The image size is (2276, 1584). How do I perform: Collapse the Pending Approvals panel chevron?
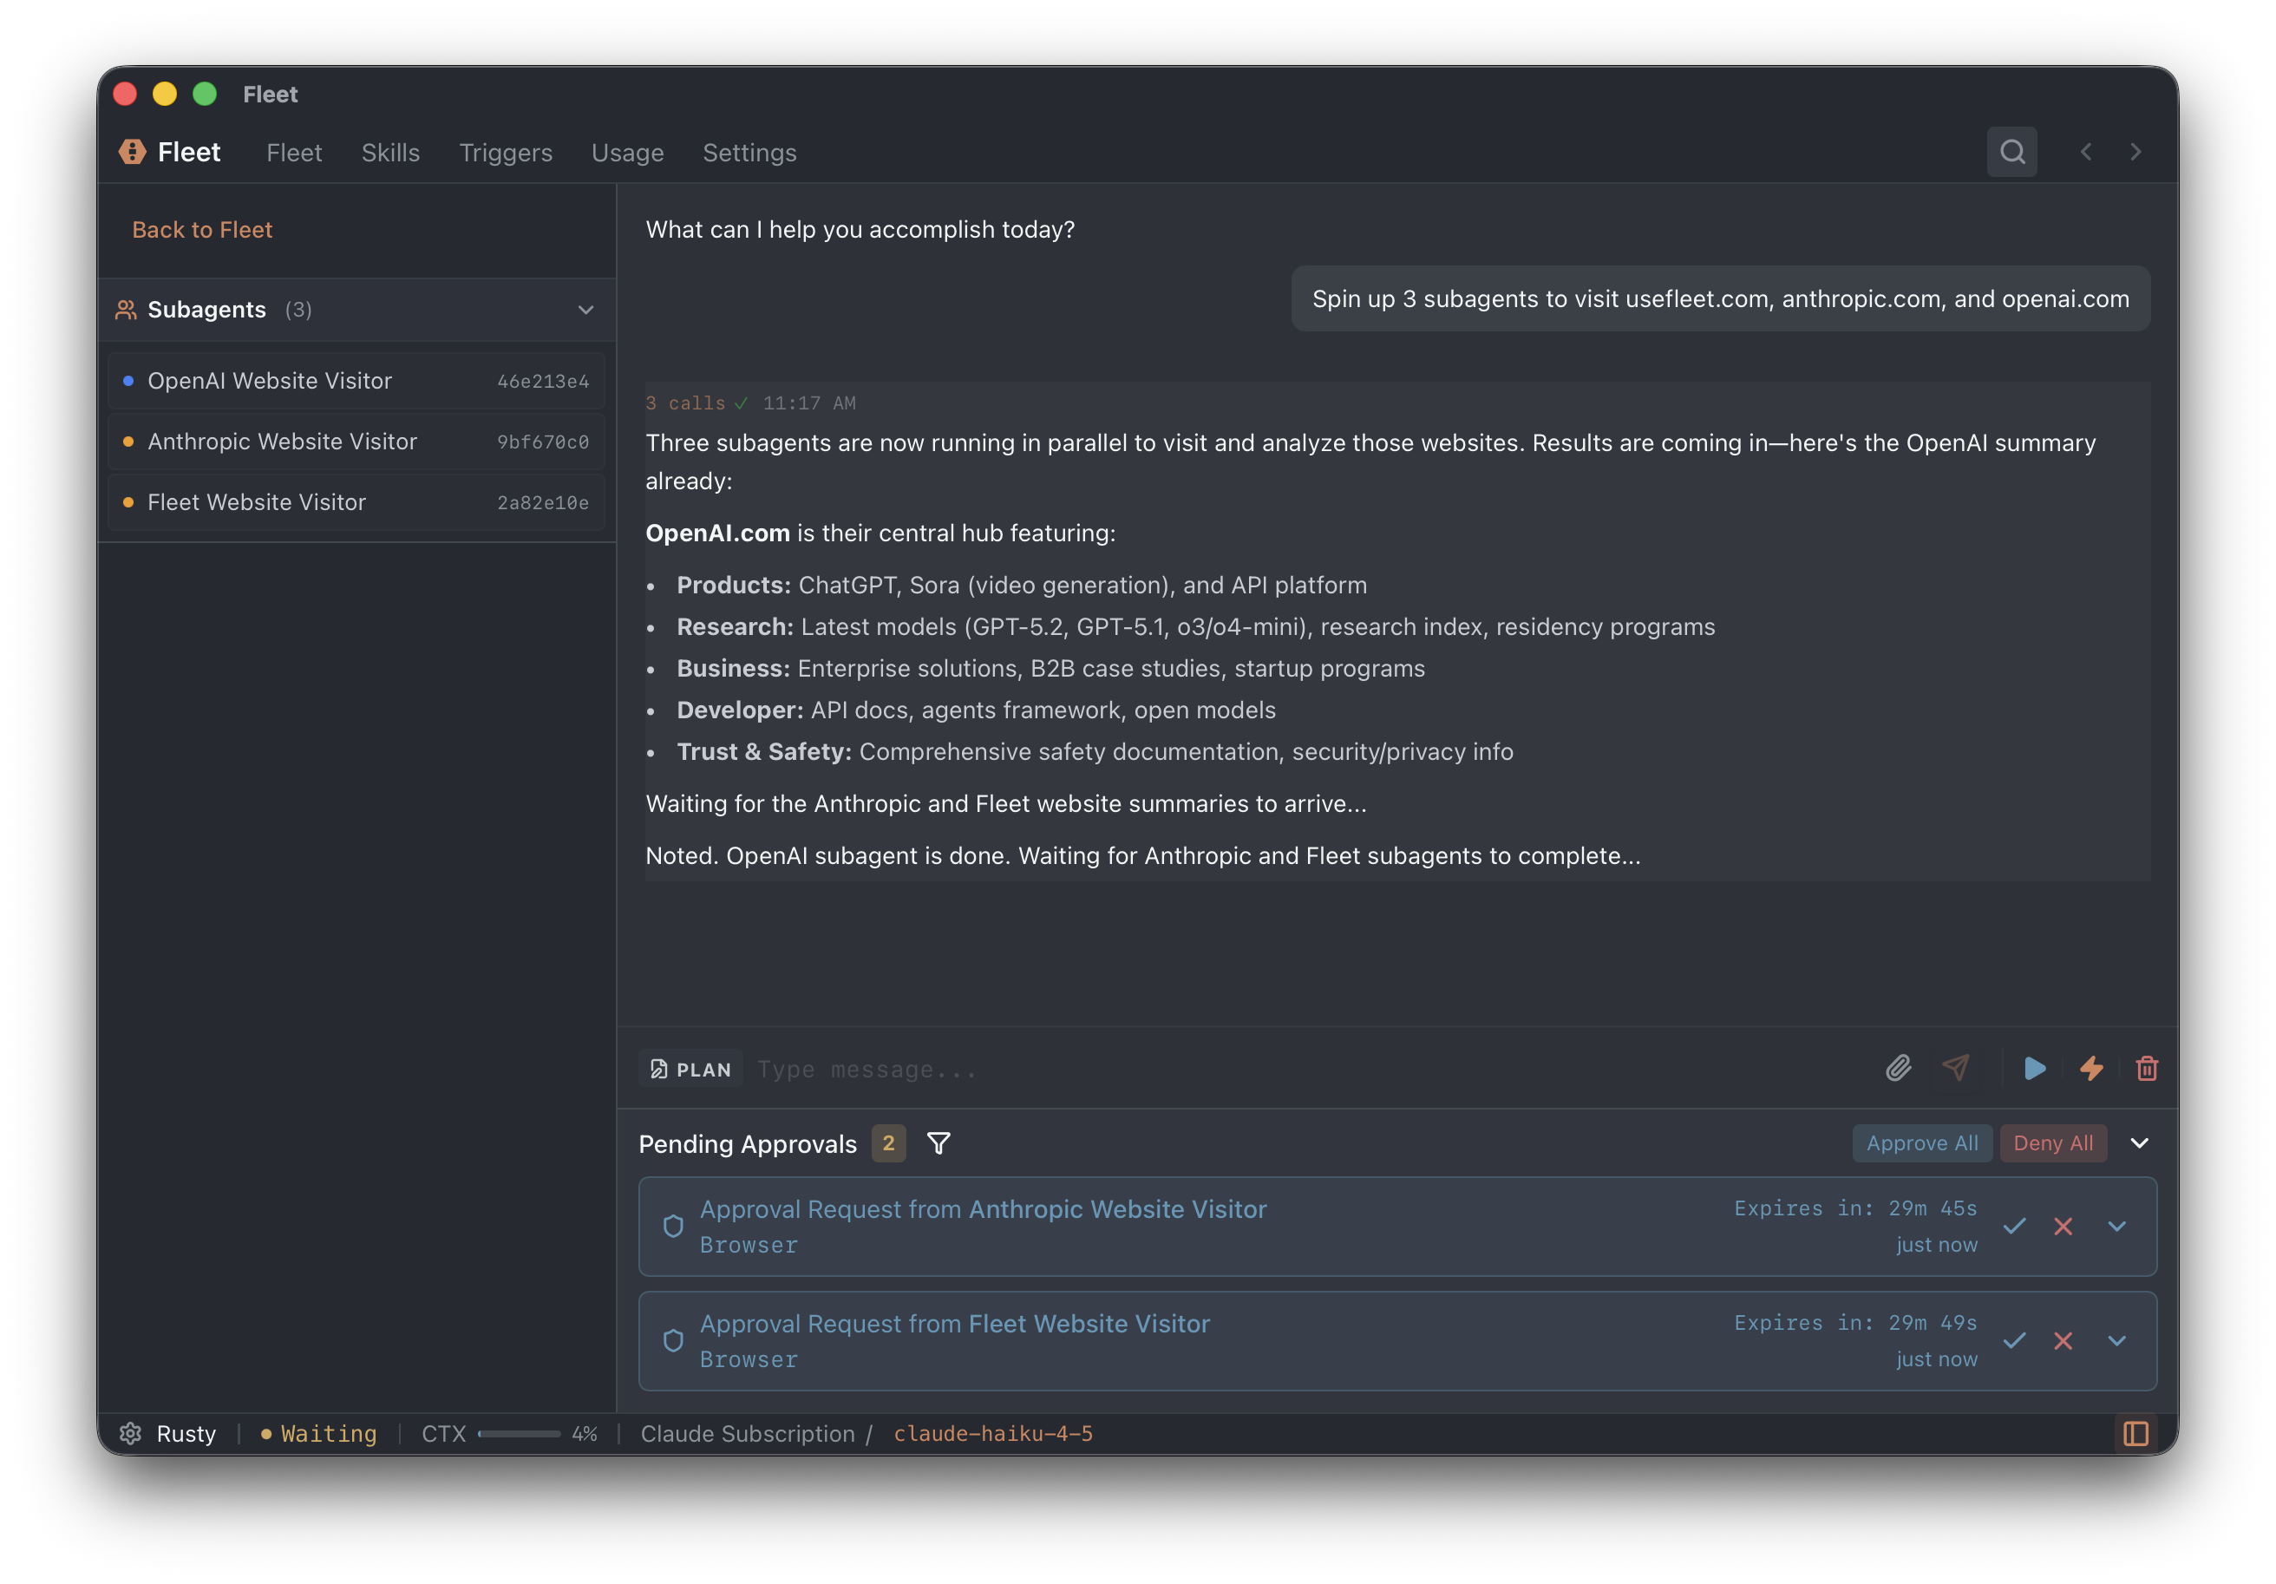2139,1143
